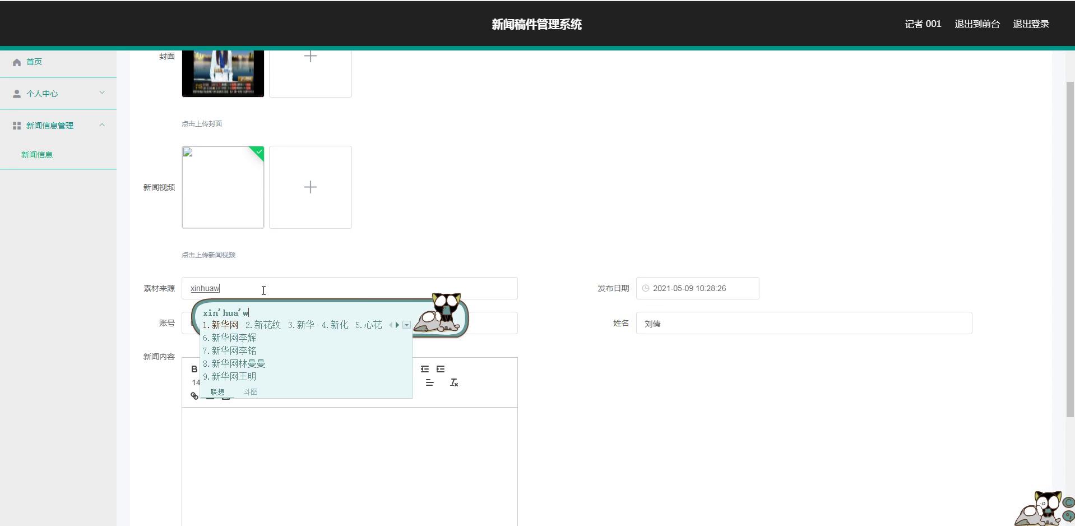Click the decrease indent icon

tap(425, 369)
